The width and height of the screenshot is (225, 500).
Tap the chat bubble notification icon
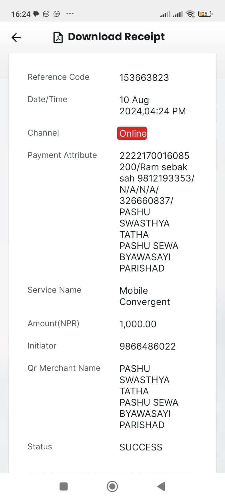pos(36,14)
